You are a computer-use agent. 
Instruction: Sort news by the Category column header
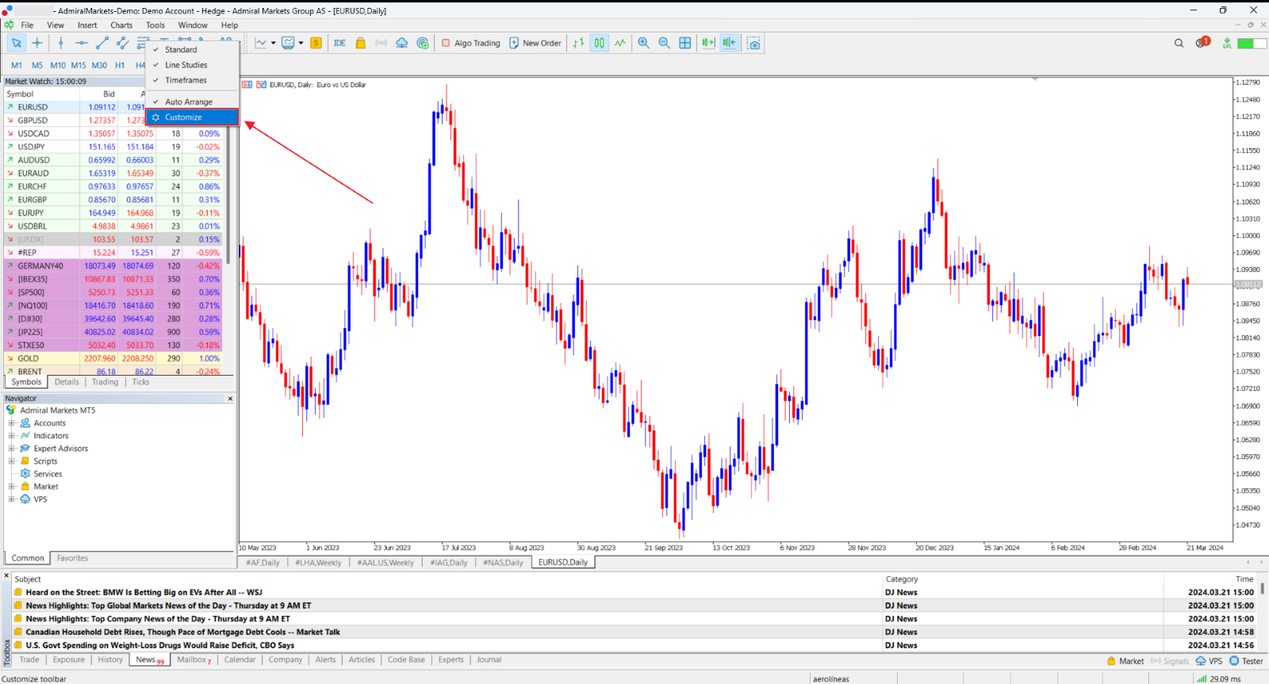pos(902,579)
